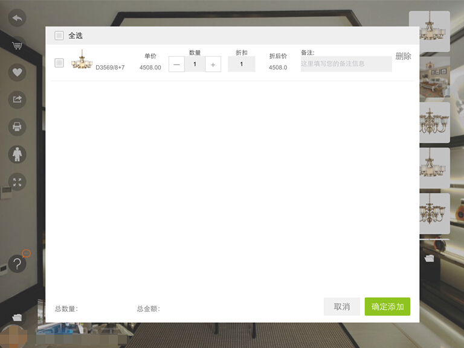Viewport: 464px width, 348px height.
Task: Check the 全选 select-all checkbox
Action: (x=59, y=36)
